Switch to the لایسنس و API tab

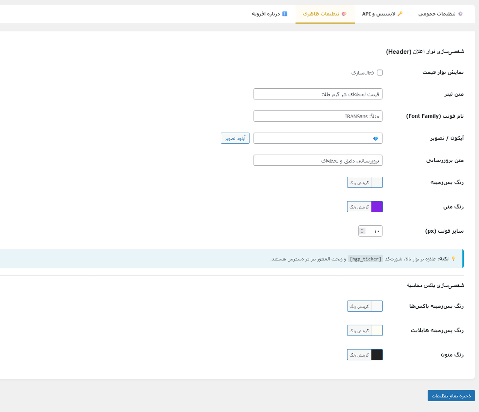[x=382, y=14]
